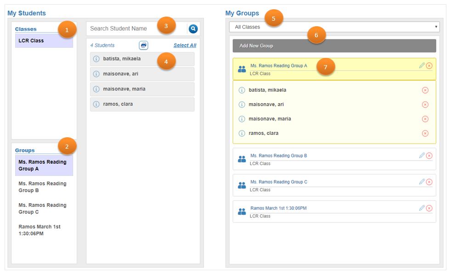
Task: Click the Select All link
Action: (183, 45)
